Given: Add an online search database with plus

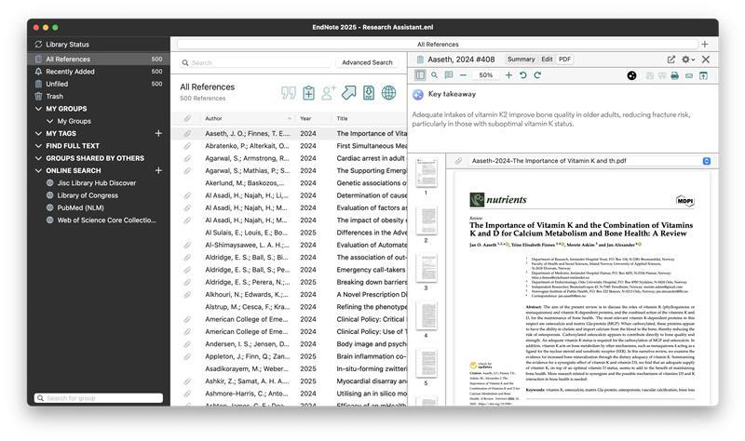Looking at the screenshot, I should pos(158,170).
